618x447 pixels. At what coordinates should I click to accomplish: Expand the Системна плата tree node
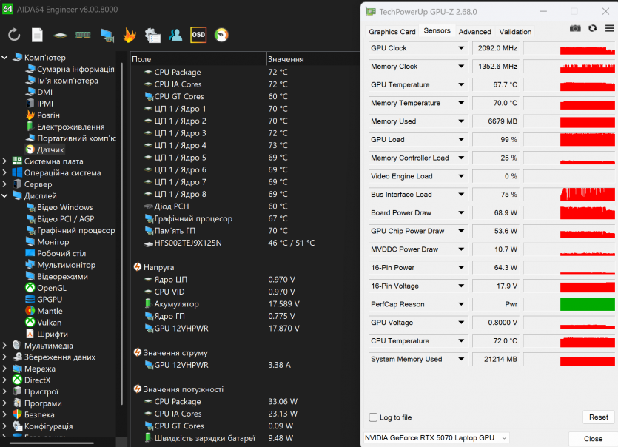click(6, 161)
